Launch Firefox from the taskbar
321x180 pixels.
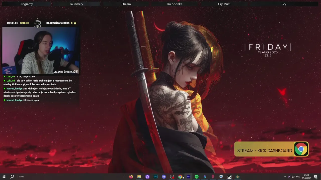coord(131,177)
